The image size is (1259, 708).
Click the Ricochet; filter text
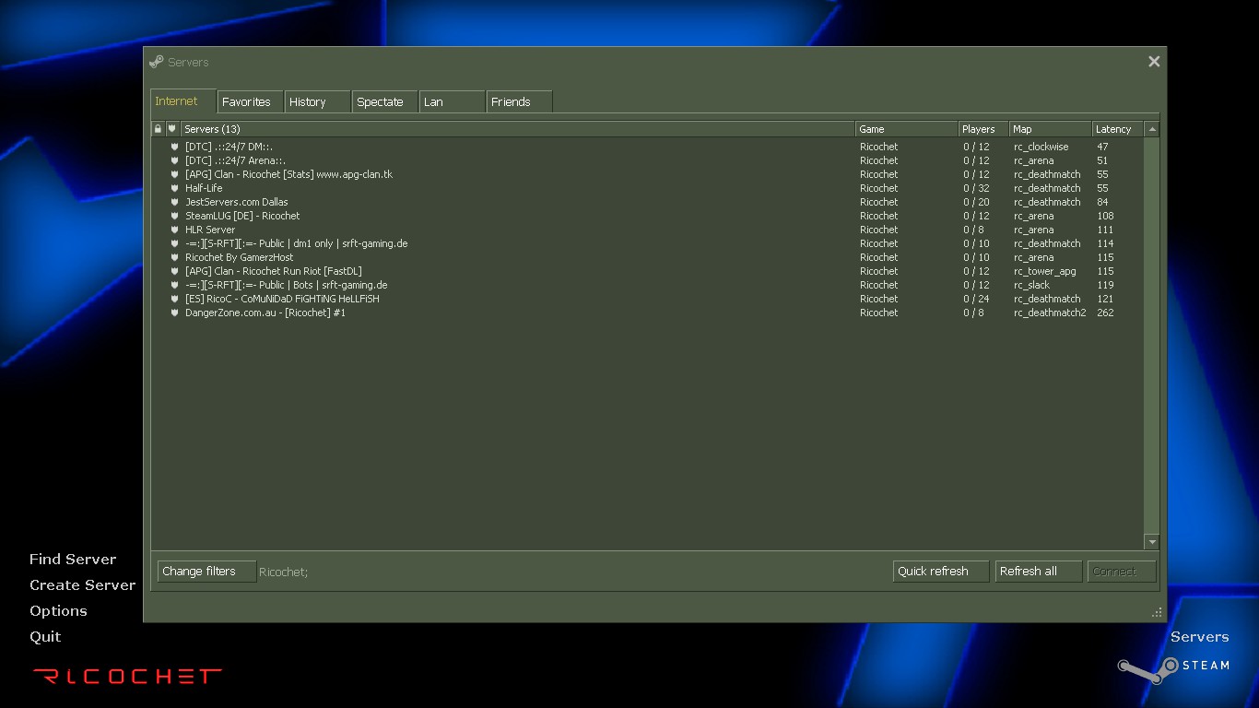pos(284,572)
